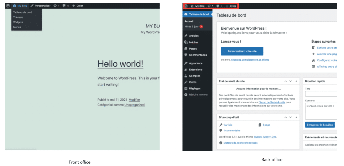Click the Moteurs de recherche refusés link

pyautogui.click(x=241, y=143)
